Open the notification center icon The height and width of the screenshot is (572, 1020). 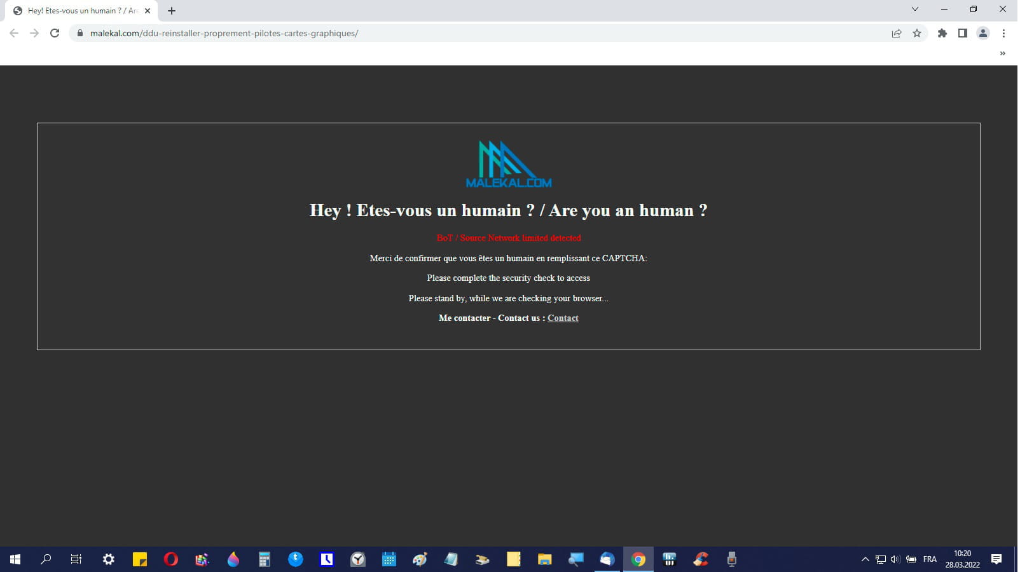pos(997,559)
